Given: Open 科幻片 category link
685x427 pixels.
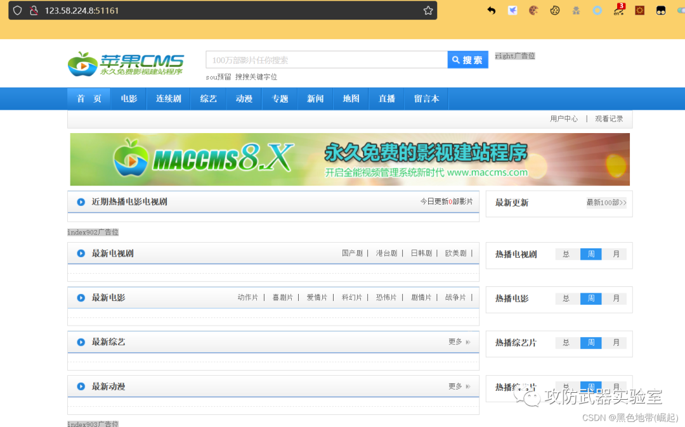Looking at the screenshot, I should (x=352, y=298).
